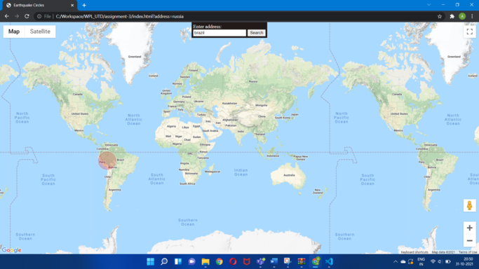Reload the page
Image resolution: width=479 pixels, height=269 pixels.
coord(27,16)
